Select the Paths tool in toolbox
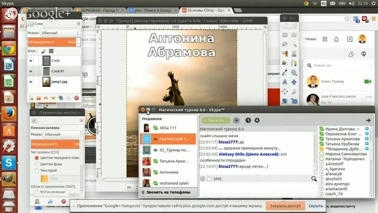The width and height of the screenshot is (378, 213). 294,63
